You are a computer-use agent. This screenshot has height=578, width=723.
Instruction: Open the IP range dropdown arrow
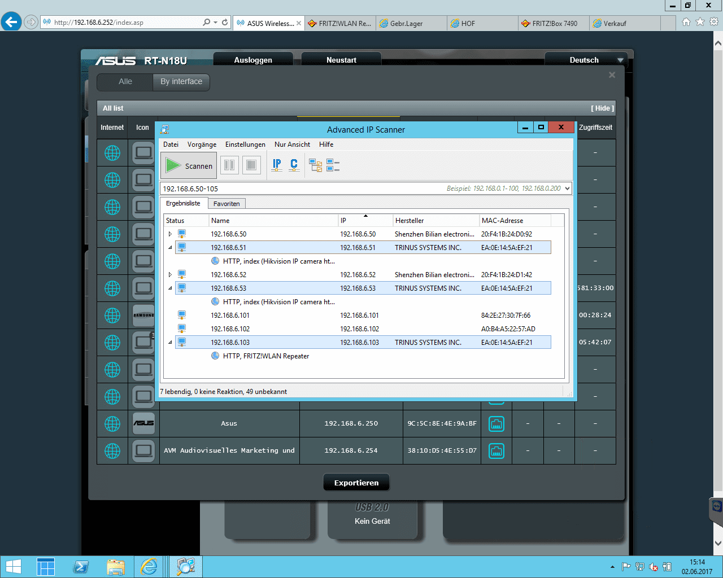568,189
